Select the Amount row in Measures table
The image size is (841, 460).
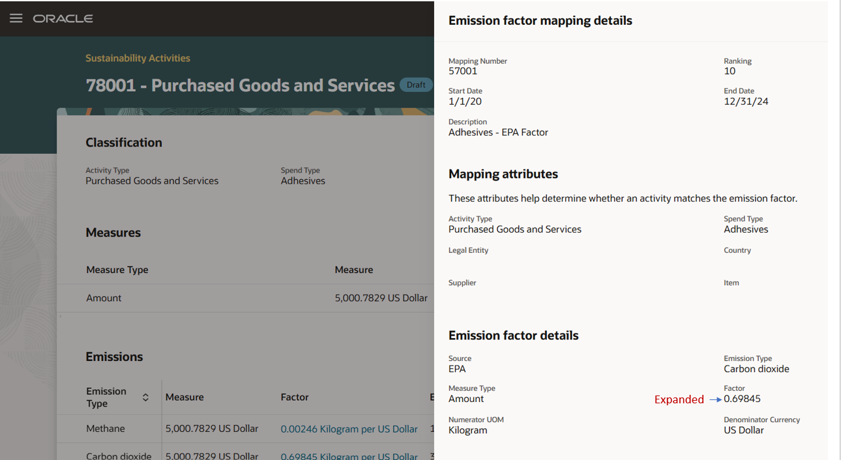(x=245, y=298)
